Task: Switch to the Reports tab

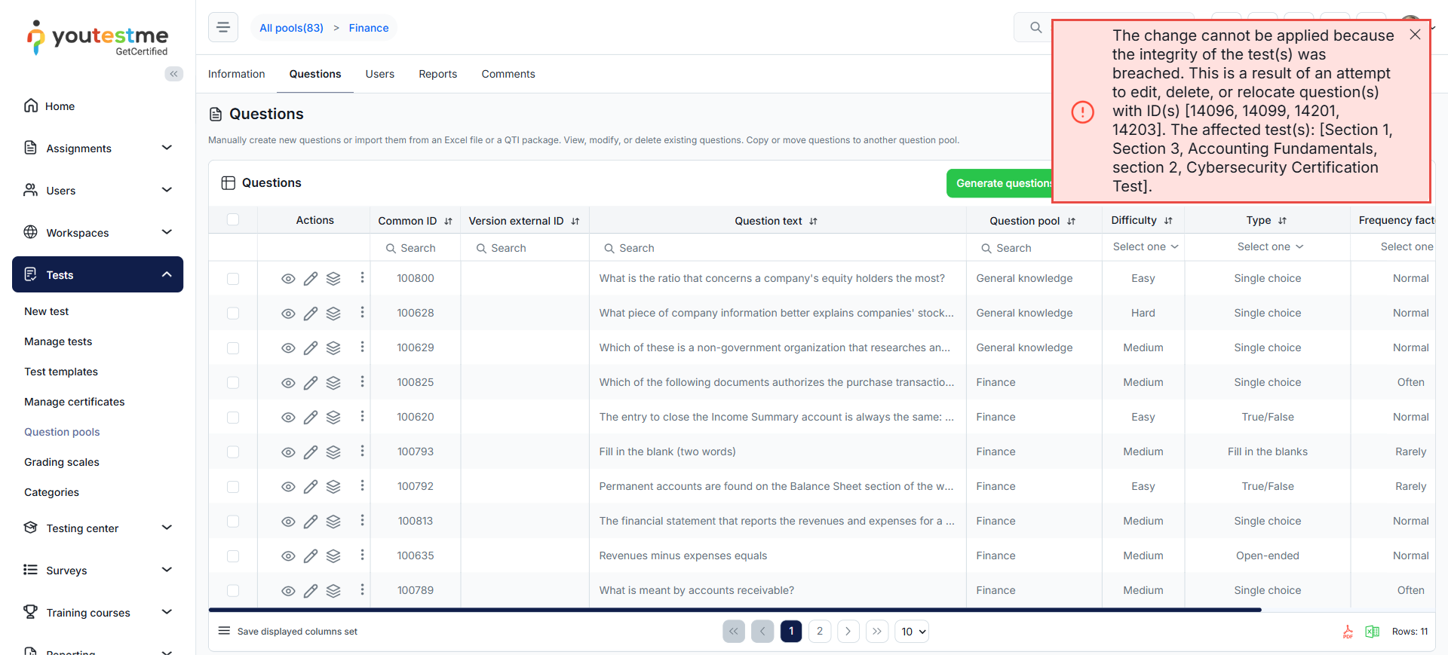Action: click(x=437, y=74)
